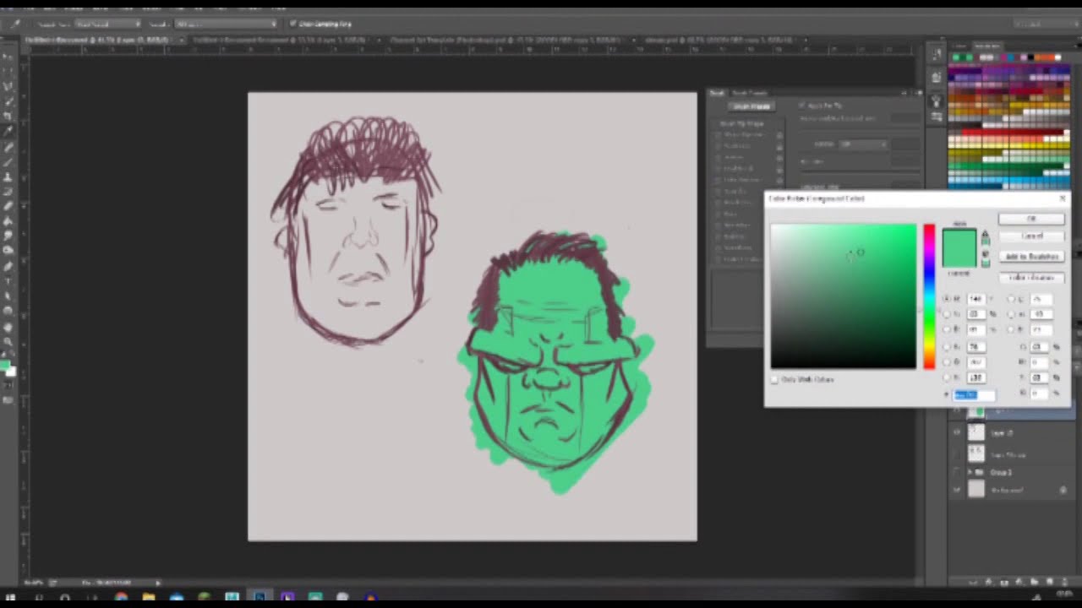Click the Add to Swatches button

[1031, 257]
